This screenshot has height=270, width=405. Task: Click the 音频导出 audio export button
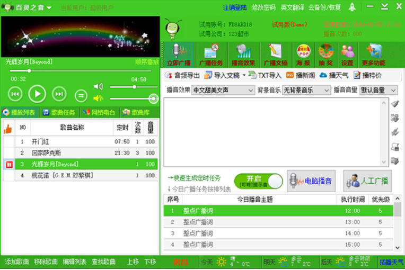[182, 75]
